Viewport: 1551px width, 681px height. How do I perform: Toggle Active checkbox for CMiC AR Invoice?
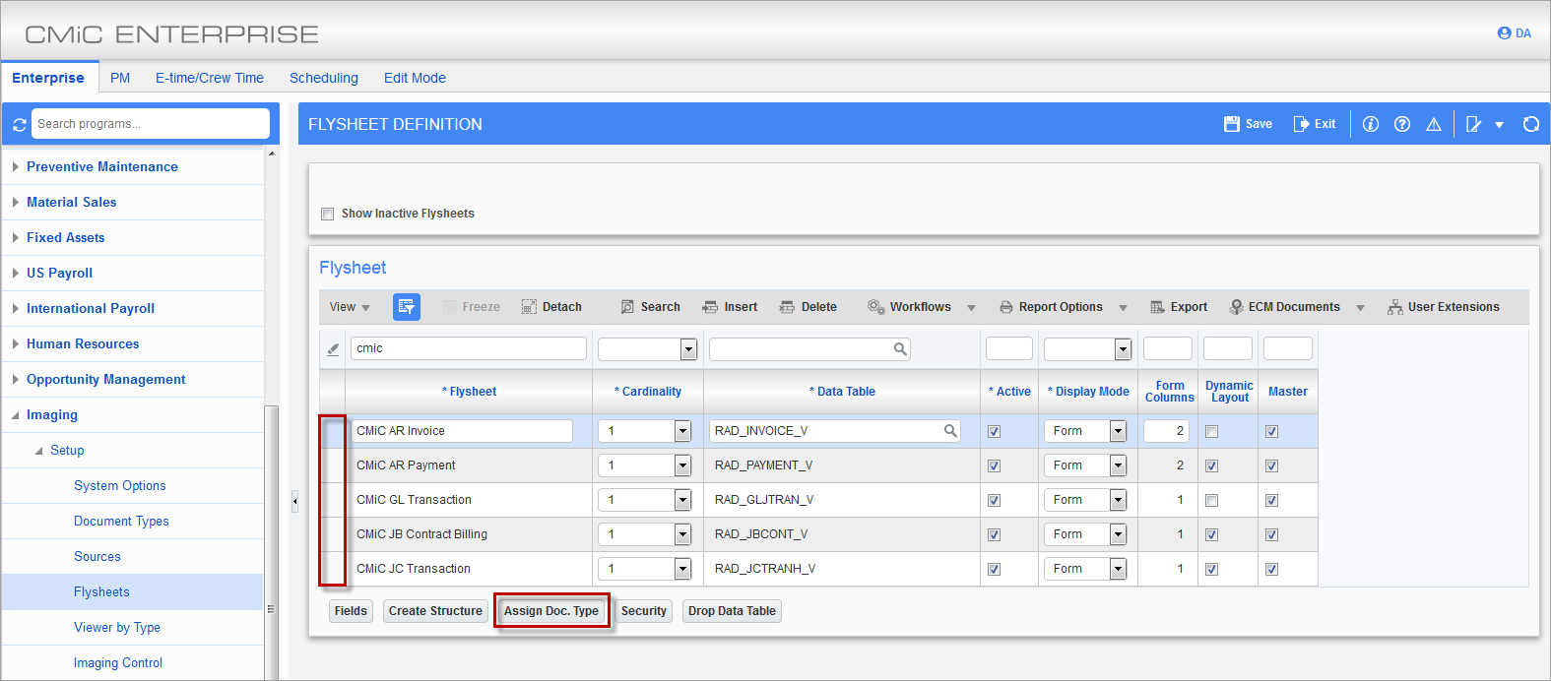pos(994,431)
